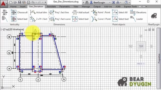Click the Help question mark icon
This screenshot has height=90, width=161.
pyautogui.click(x=126, y=2)
